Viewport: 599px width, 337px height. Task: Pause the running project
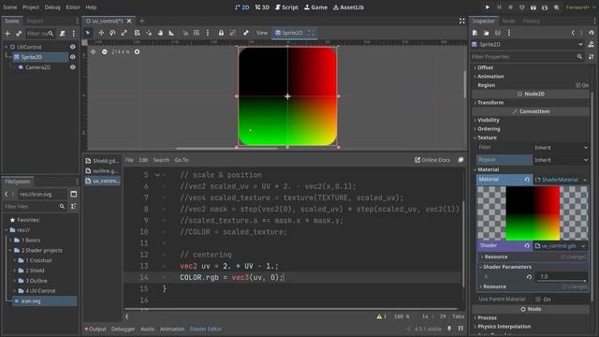[x=499, y=7]
